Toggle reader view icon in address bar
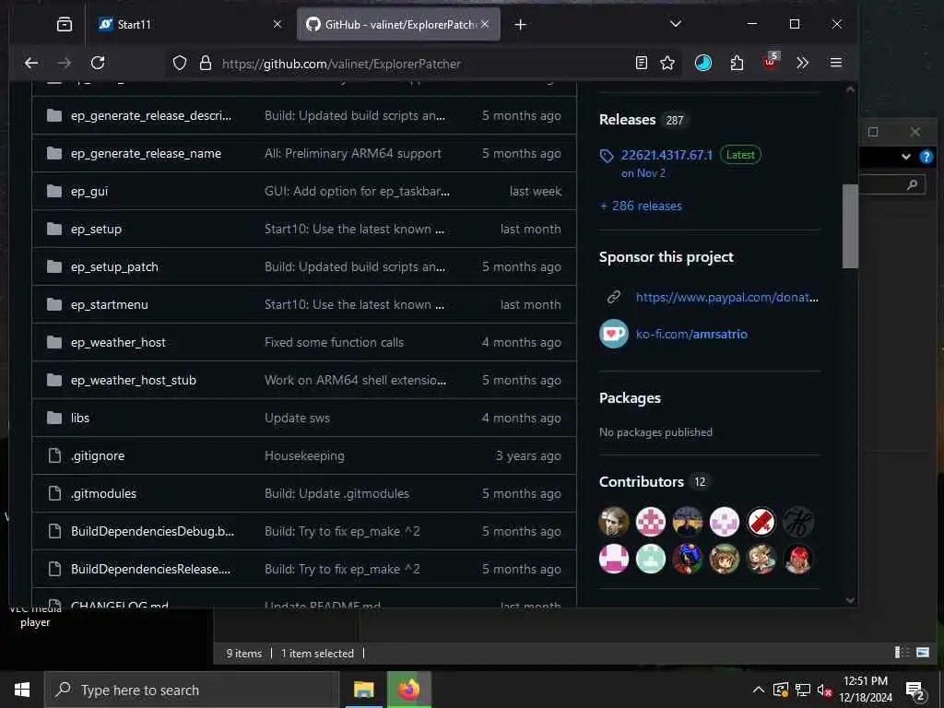944x708 pixels. coord(642,63)
